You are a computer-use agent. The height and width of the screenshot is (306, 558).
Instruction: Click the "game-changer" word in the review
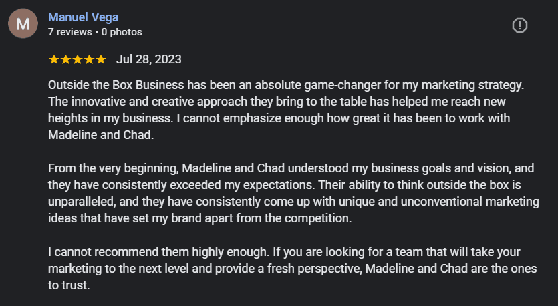(x=343, y=85)
